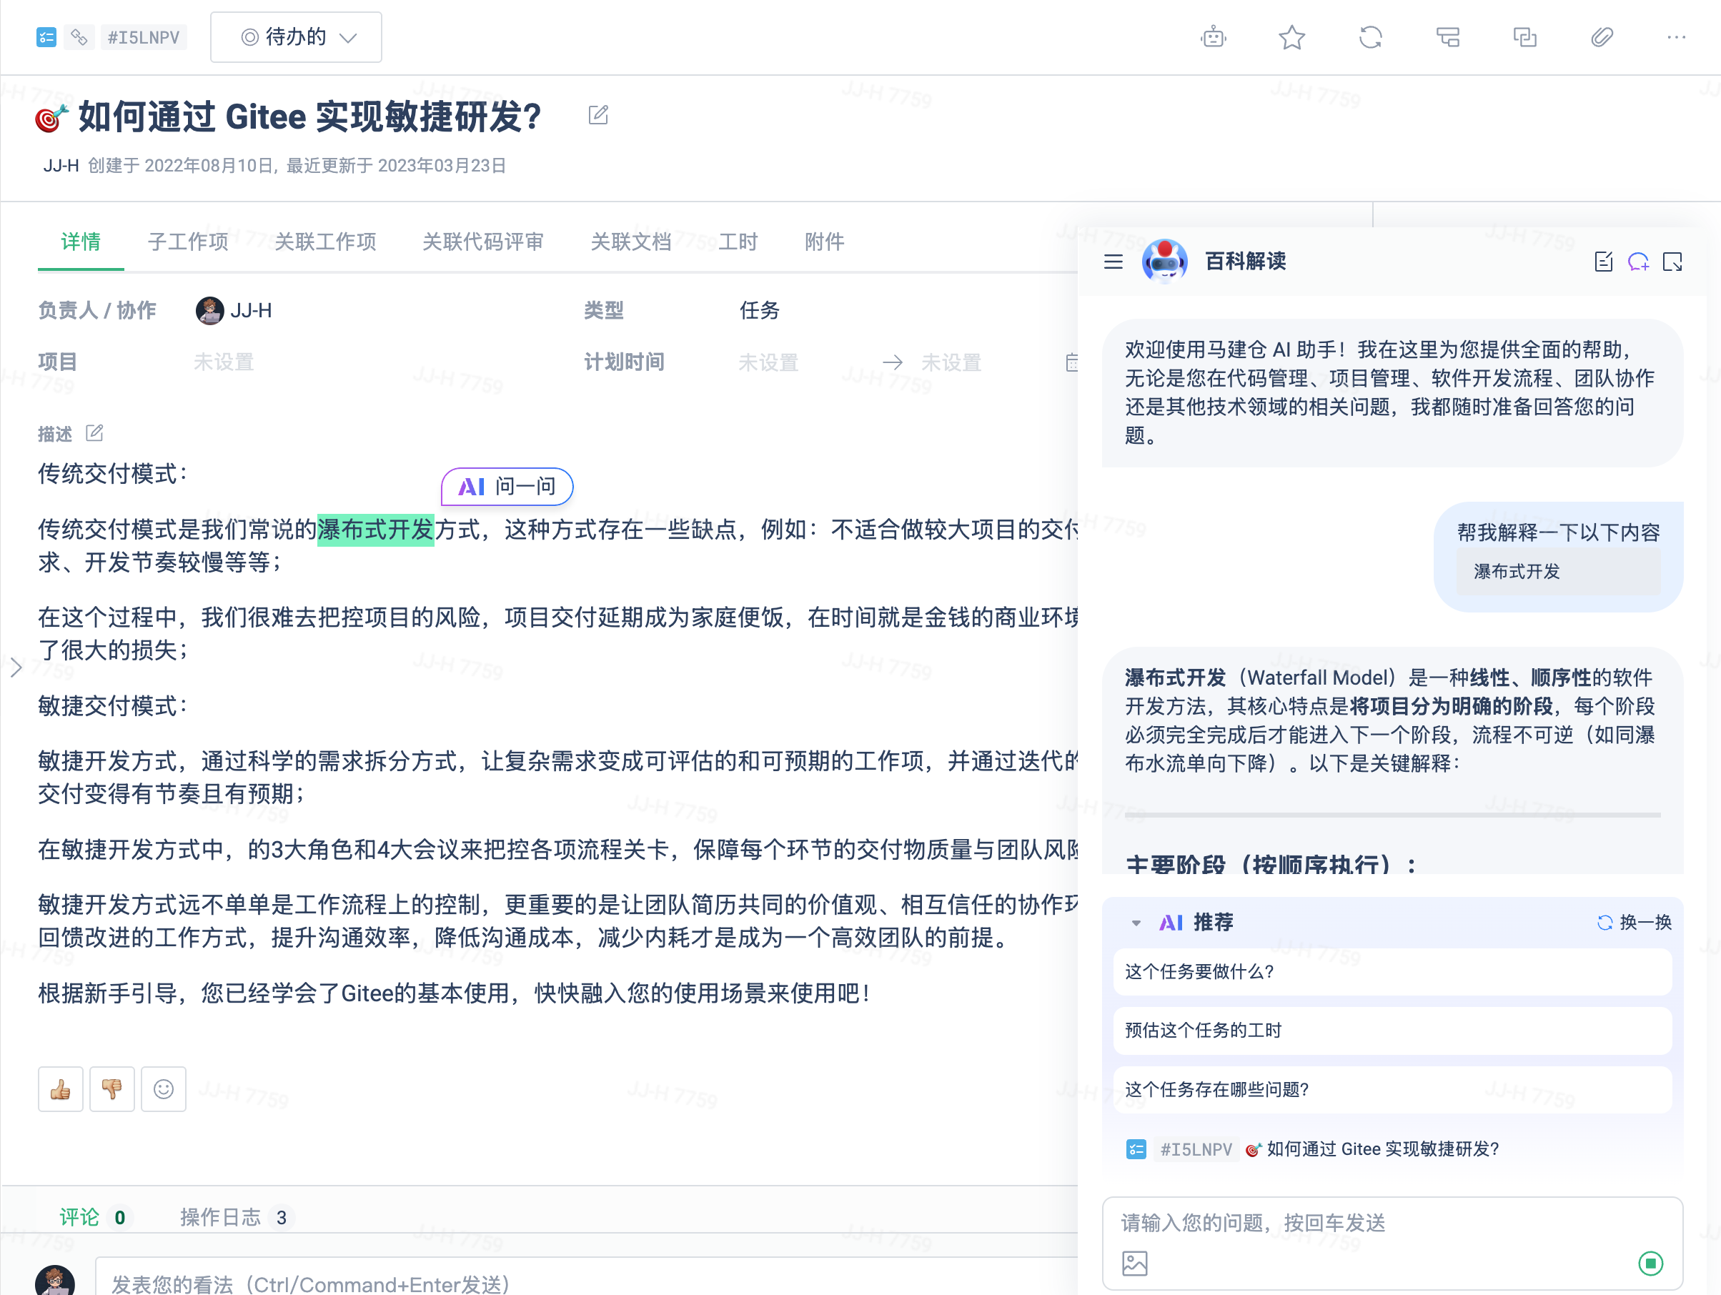The image size is (1721, 1295).
Task: Collapse the AI 推荐 section
Action: (1136, 923)
